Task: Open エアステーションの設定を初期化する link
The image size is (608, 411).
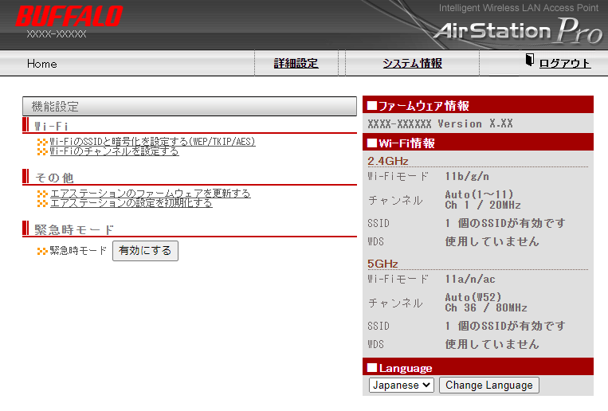Action: point(131,203)
